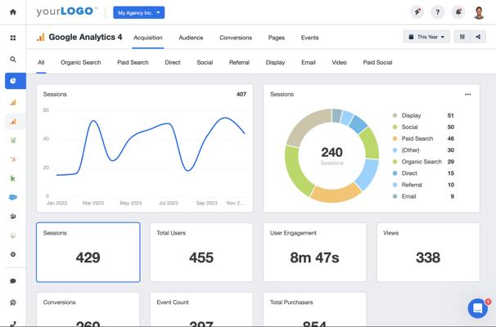Select the Salesforce cloud icon in sidebar
This screenshot has width=496, height=327.
pyautogui.click(x=13, y=197)
